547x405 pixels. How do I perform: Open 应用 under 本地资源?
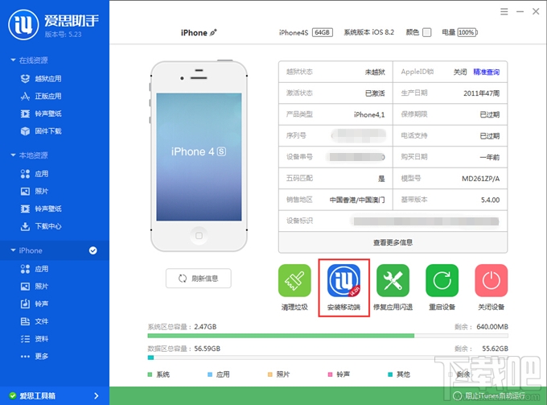35,174
